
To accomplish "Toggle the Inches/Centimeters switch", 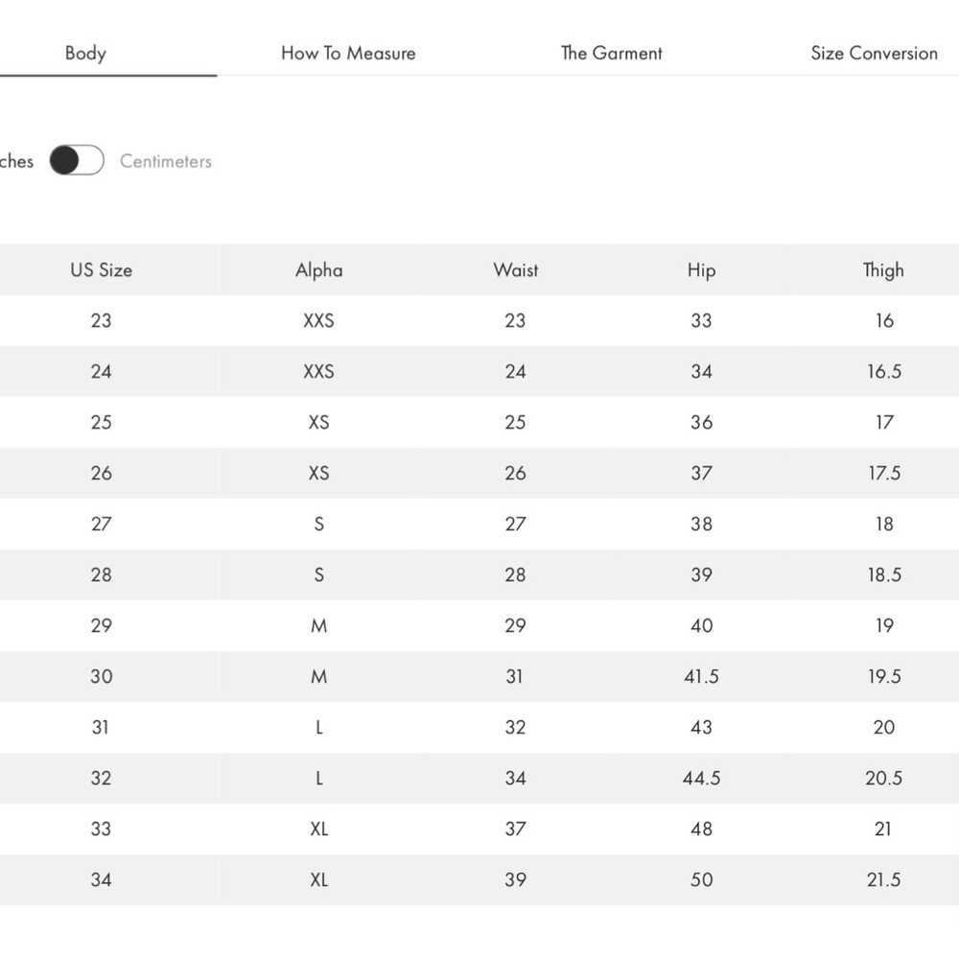I will click(77, 160).
